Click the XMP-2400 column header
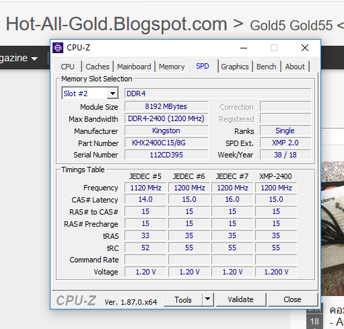 coord(275,176)
